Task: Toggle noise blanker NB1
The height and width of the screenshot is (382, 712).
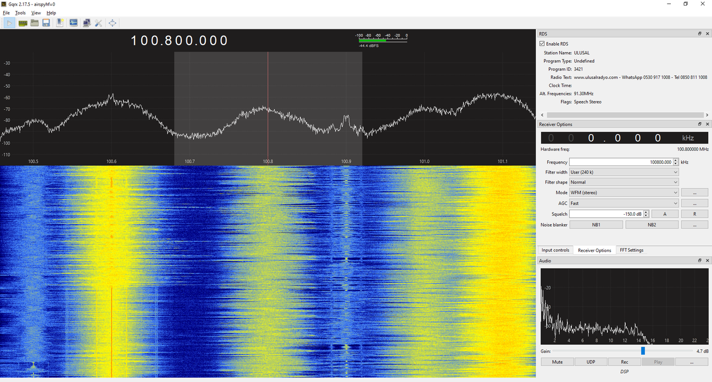Action: tap(596, 225)
